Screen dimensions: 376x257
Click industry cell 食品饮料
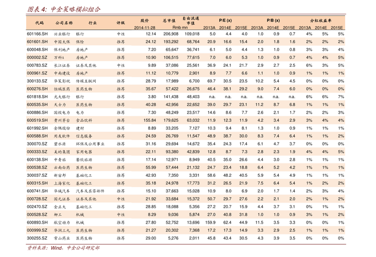(84, 120)
